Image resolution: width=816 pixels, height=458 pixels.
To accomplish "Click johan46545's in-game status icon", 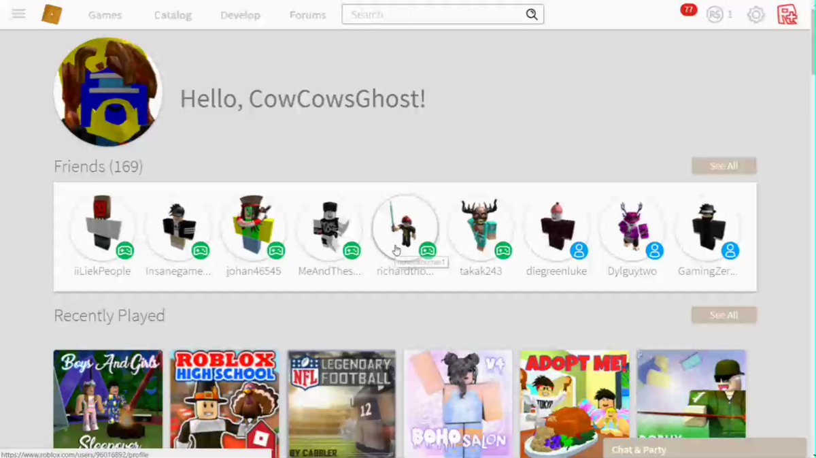I will (275, 250).
